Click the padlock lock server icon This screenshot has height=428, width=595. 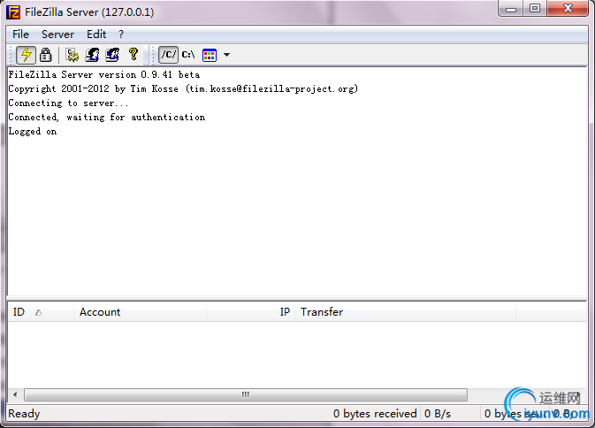click(x=46, y=55)
